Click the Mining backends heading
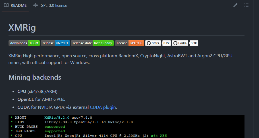This screenshot has height=138, width=259. click(35, 77)
